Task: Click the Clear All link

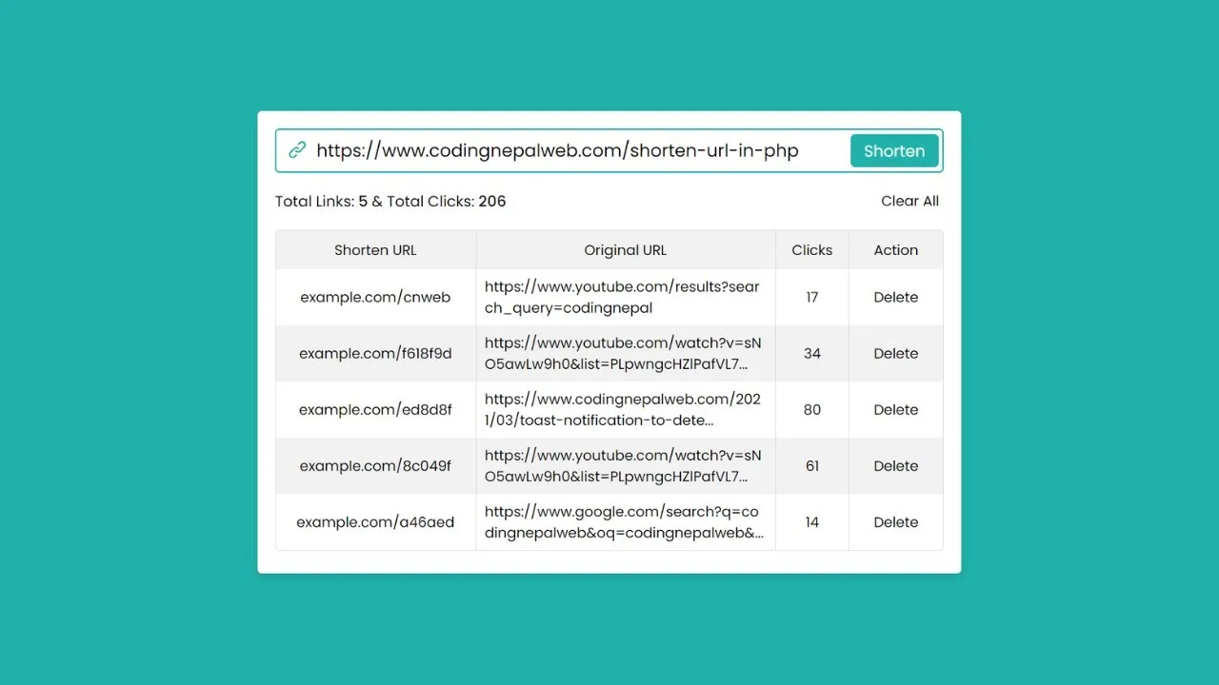Action: (x=909, y=201)
